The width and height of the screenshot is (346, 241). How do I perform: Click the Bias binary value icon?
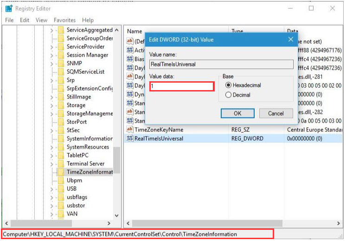130,59
